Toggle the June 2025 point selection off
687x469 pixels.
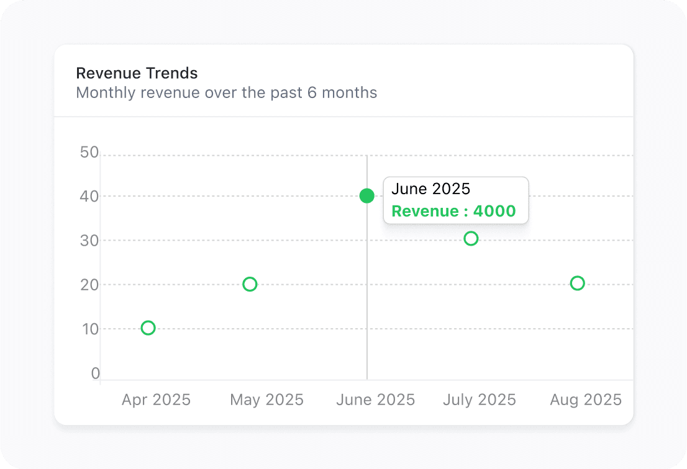tap(366, 195)
